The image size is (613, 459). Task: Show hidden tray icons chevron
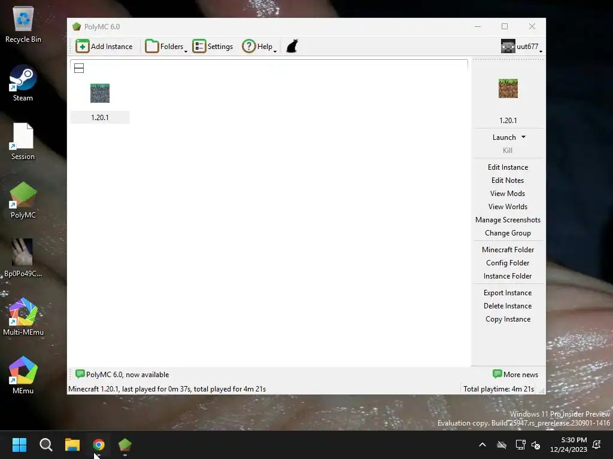pyautogui.click(x=482, y=445)
